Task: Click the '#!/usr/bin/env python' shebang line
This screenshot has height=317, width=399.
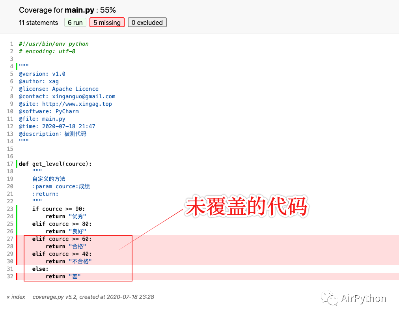Action: pyautogui.click(x=54, y=44)
